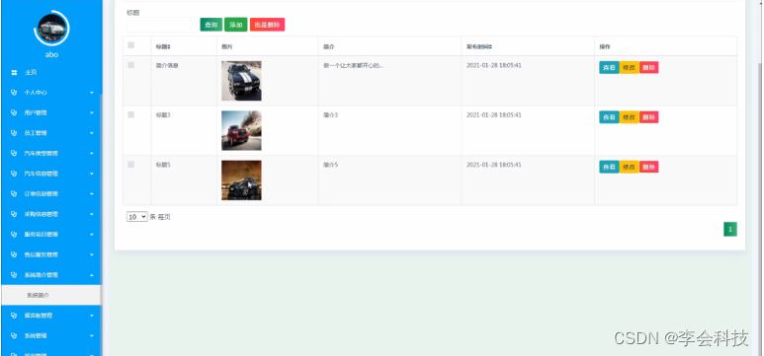764x356 pixels.
Task: Click 删除 for the 标题5 row
Action: (648, 167)
